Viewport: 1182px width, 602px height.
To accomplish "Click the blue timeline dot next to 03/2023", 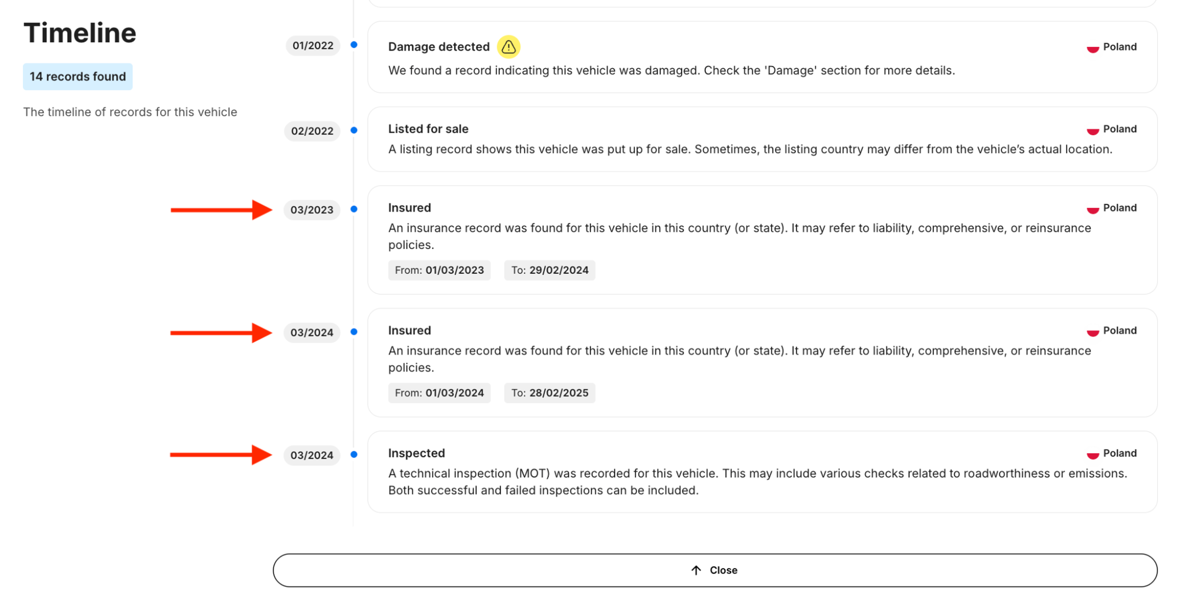I will coord(354,209).
